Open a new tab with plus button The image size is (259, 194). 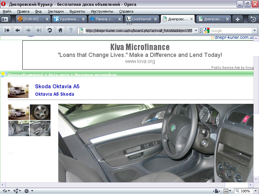pos(238,19)
